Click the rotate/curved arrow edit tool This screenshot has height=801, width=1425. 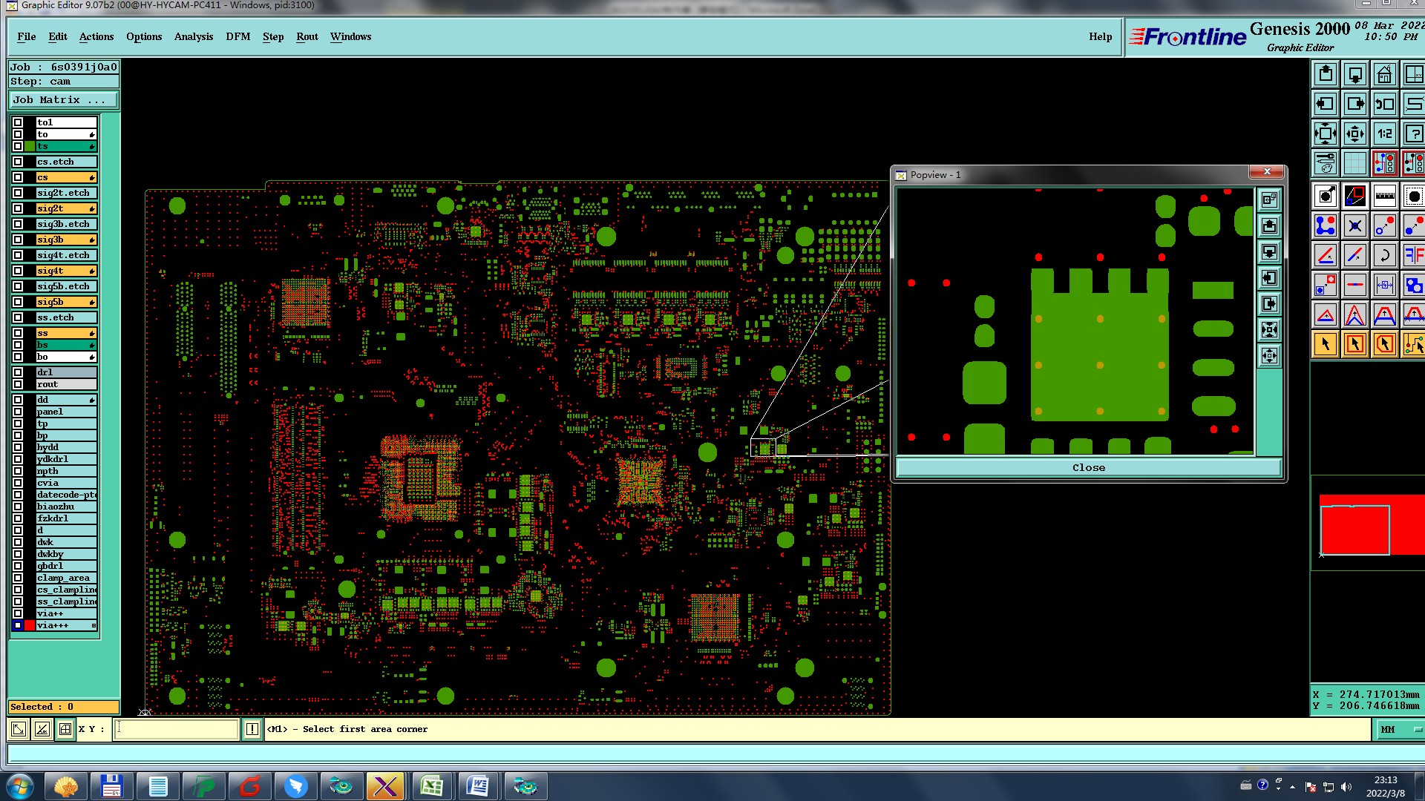pos(1384,256)
